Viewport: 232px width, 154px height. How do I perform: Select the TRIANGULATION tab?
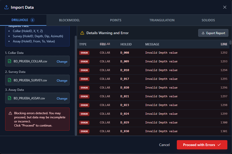[x=162, y=20]
